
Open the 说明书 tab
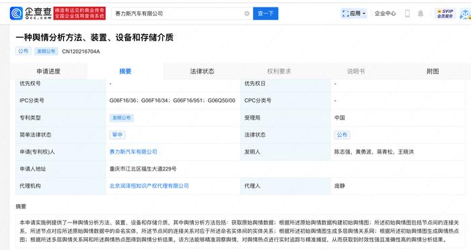pos(356,71)
